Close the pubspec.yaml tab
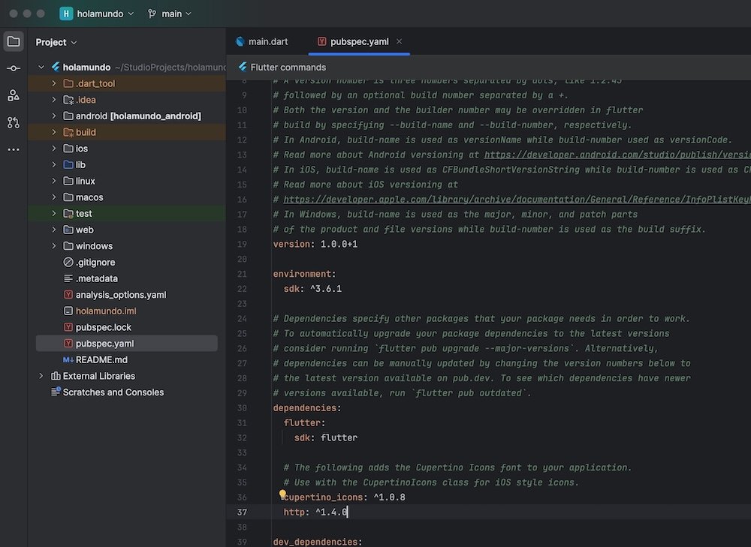Image resolution: width=751 pixels, height=547 pixels. [x=399, y=41]
